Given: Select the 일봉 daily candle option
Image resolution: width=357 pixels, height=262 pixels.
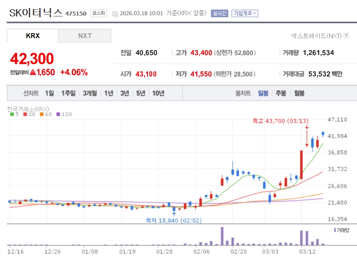Looking at the screenshot, I should pos(263,93).
